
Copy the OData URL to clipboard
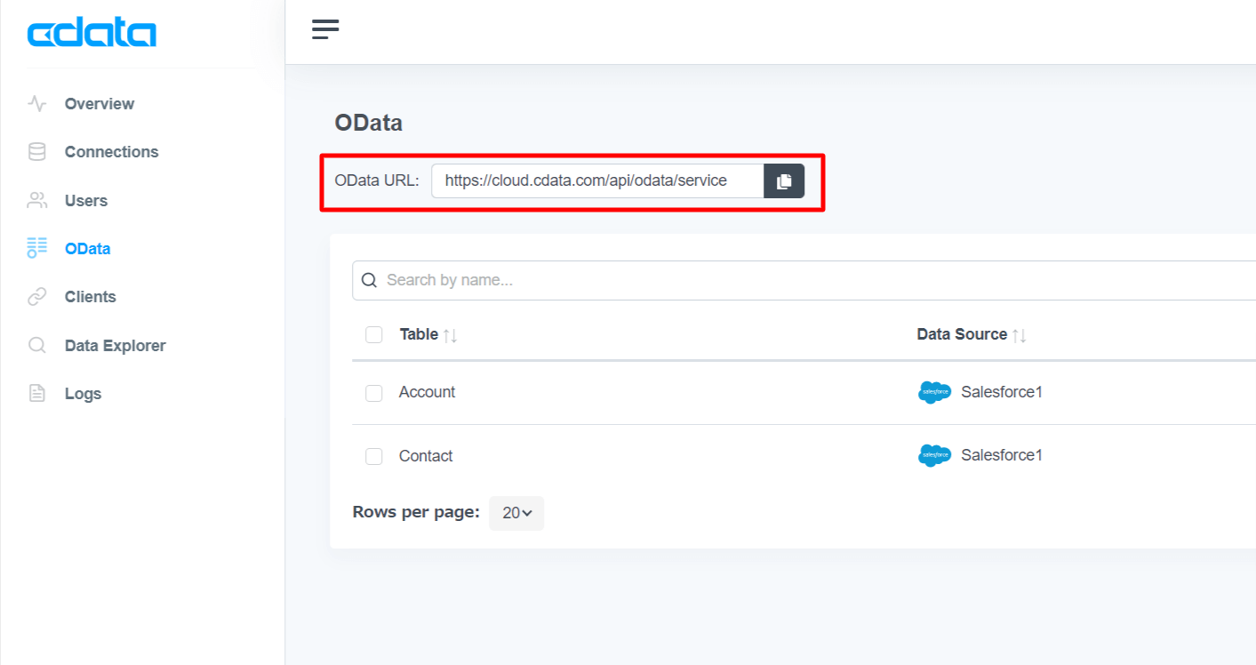coord(783,181)
